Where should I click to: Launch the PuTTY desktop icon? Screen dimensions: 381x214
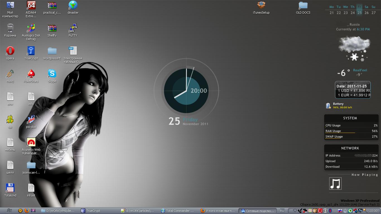point(73,28)
